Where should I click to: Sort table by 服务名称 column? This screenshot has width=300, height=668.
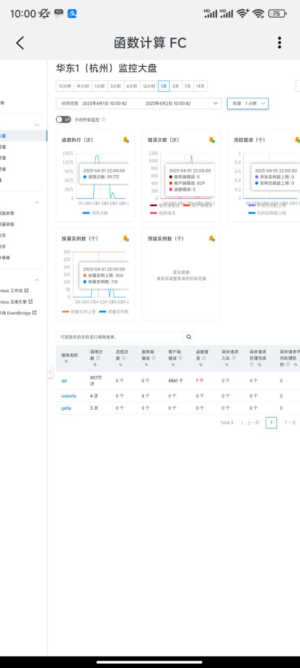pos(66,361)
